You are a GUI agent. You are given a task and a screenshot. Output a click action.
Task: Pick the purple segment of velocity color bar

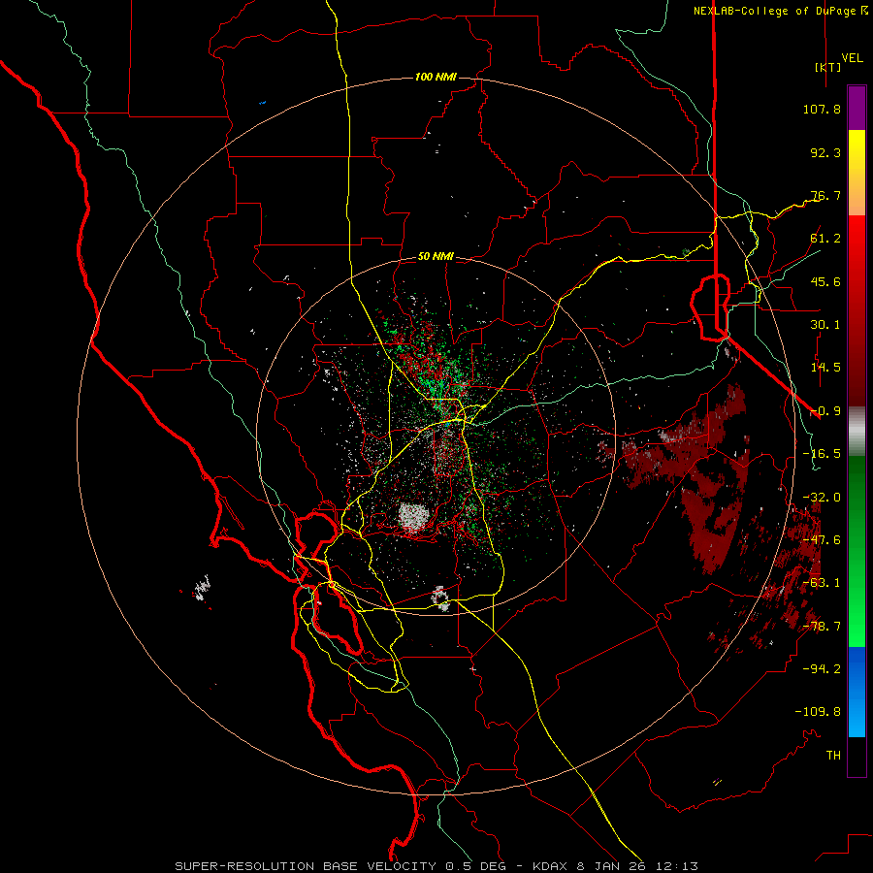pyautogui.click(x=857, y=108)
